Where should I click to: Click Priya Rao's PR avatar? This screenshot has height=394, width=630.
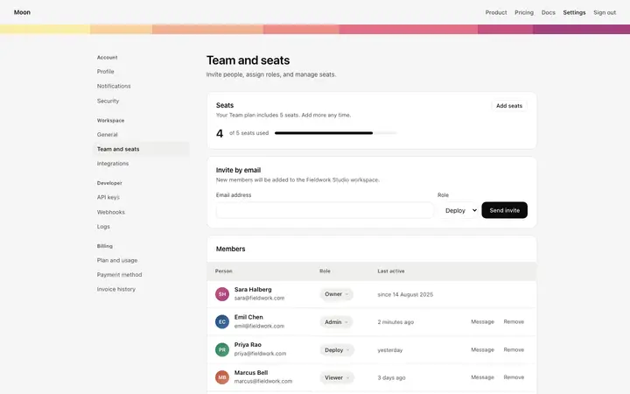point(221,349)
